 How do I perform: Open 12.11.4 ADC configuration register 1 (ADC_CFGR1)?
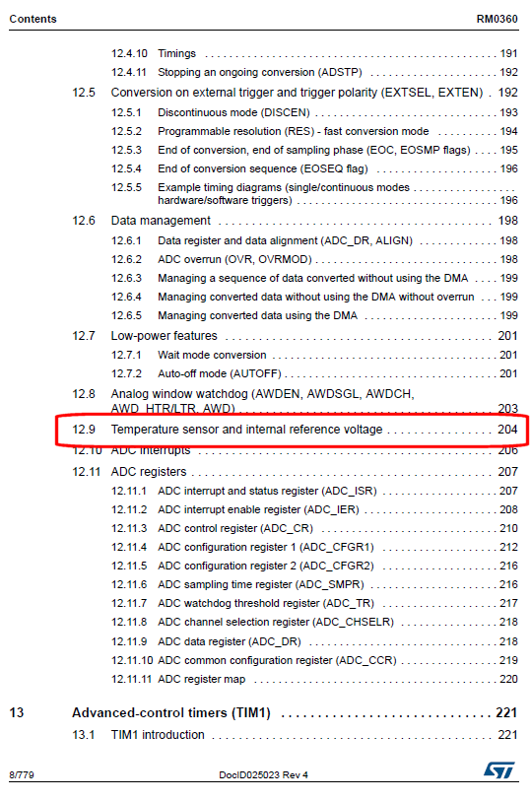click(314, 547)
